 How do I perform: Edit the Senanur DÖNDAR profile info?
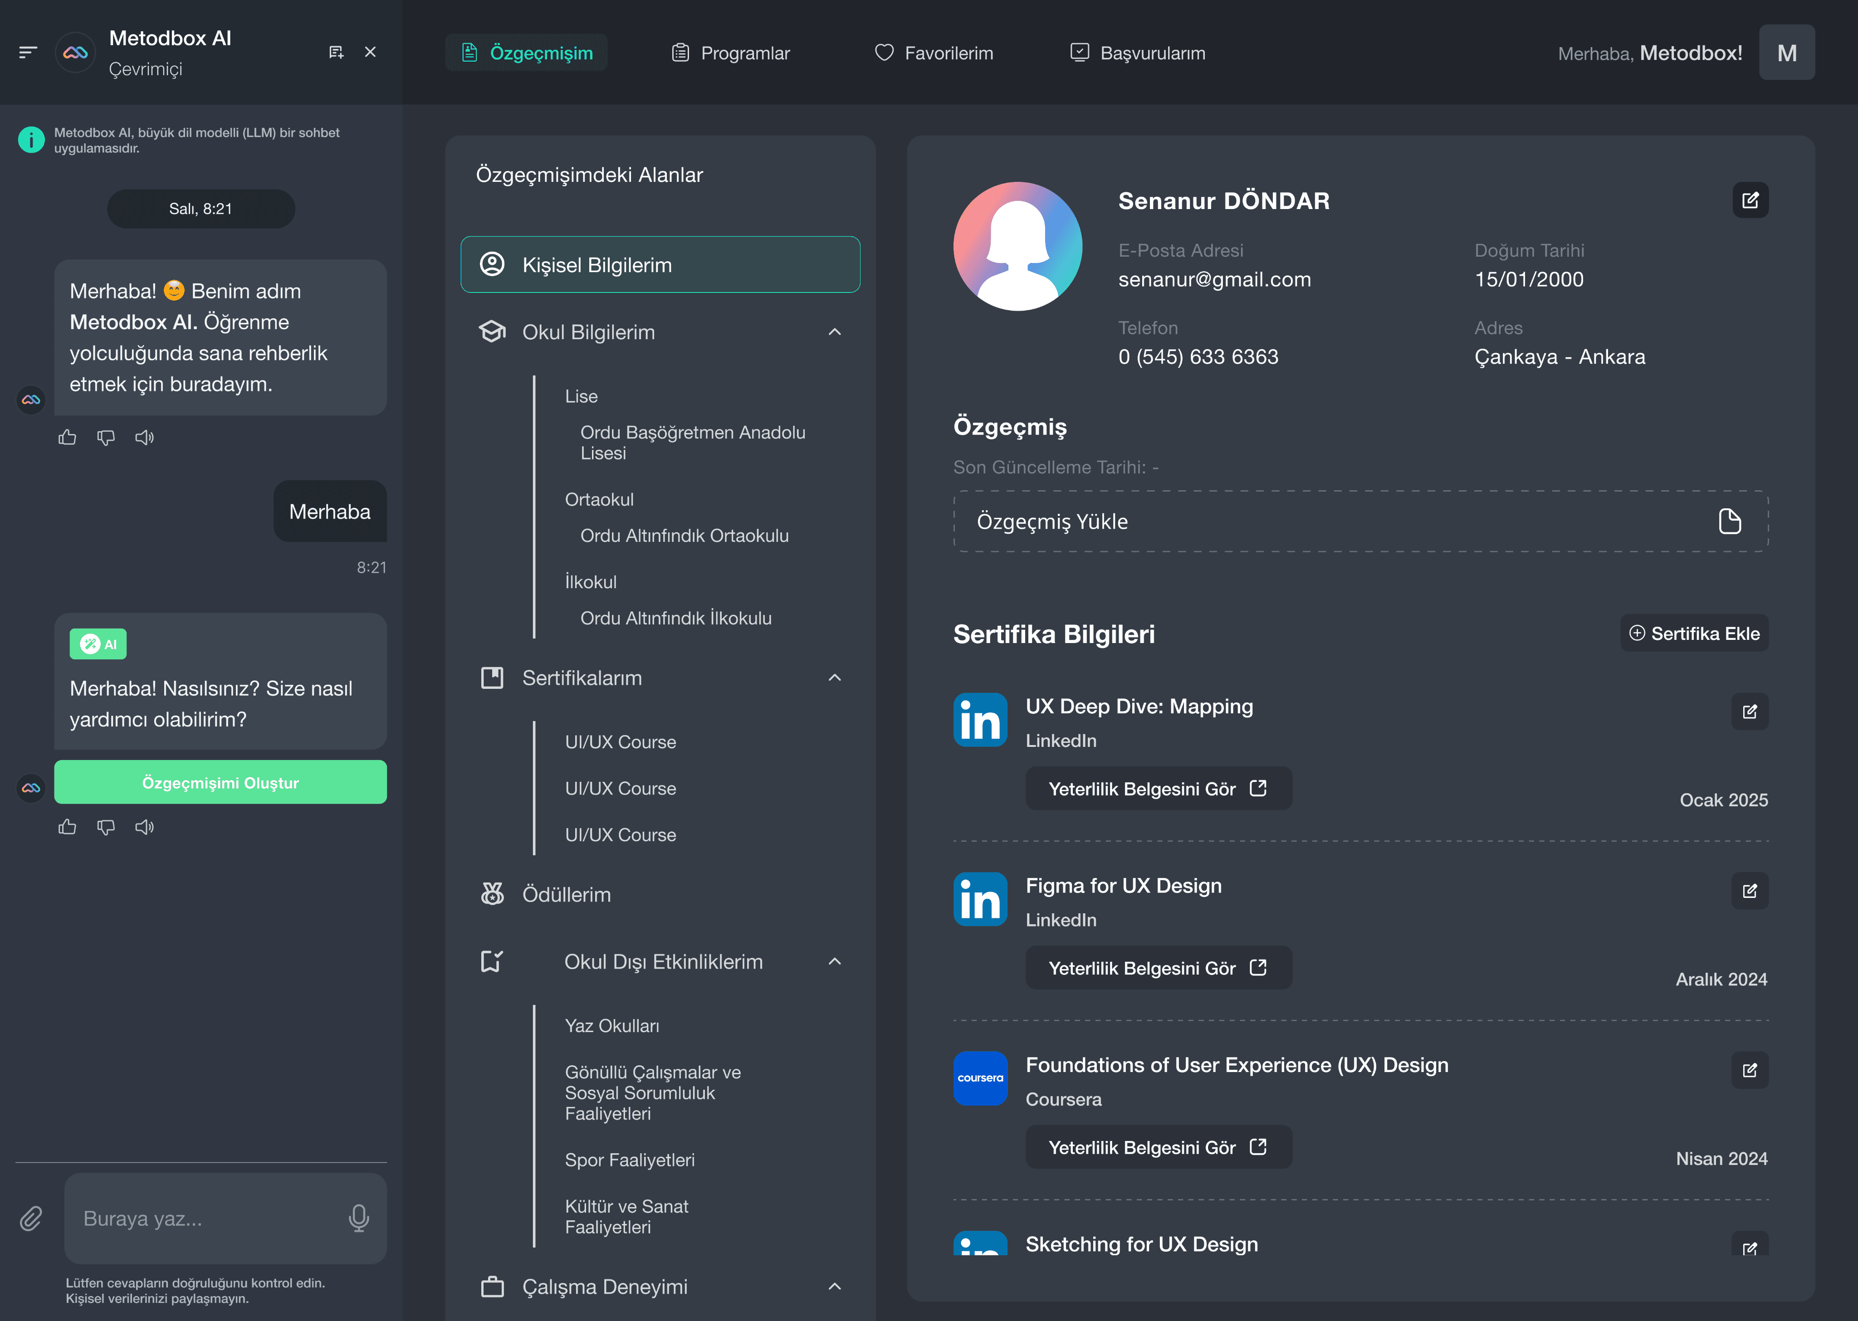[1750, 200]
